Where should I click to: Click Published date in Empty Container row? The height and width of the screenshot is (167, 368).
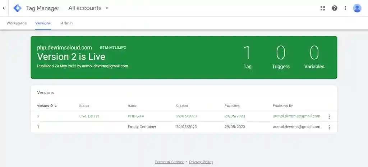coord(235,127)
